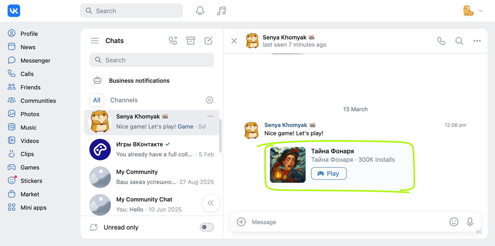Open the Игры ВКонтакте chat
This screenshot has width=495, height=246.
[152, 149]
